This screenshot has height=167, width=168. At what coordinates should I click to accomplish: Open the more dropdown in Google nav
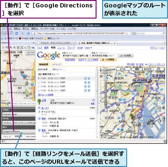pyautogui.click(x=88, y=48)
